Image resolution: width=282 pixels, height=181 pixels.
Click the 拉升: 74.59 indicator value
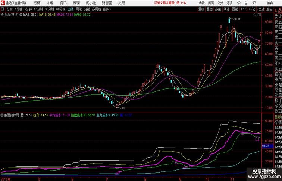click(x=41, y=115)
